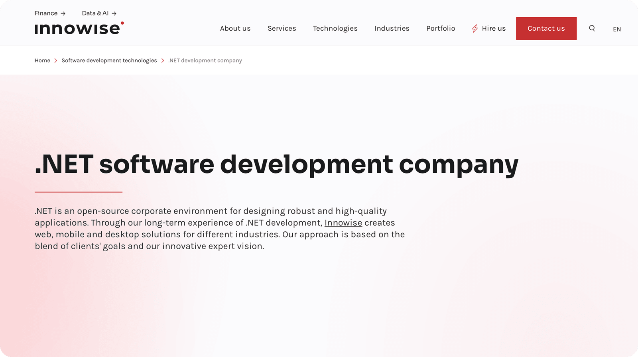Follow the underlined Innowise link in paragraph

tap(343, 223)
